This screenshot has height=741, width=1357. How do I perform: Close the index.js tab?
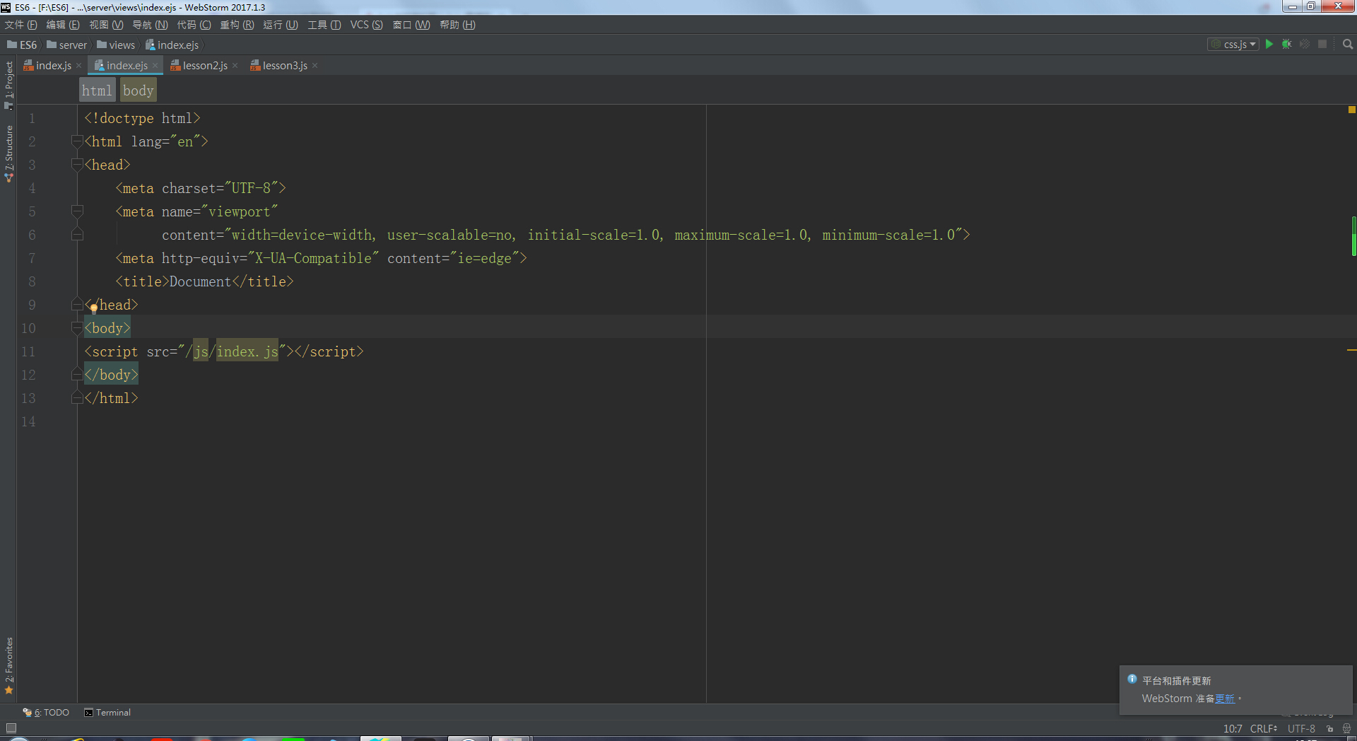click(x=78, y=66)
